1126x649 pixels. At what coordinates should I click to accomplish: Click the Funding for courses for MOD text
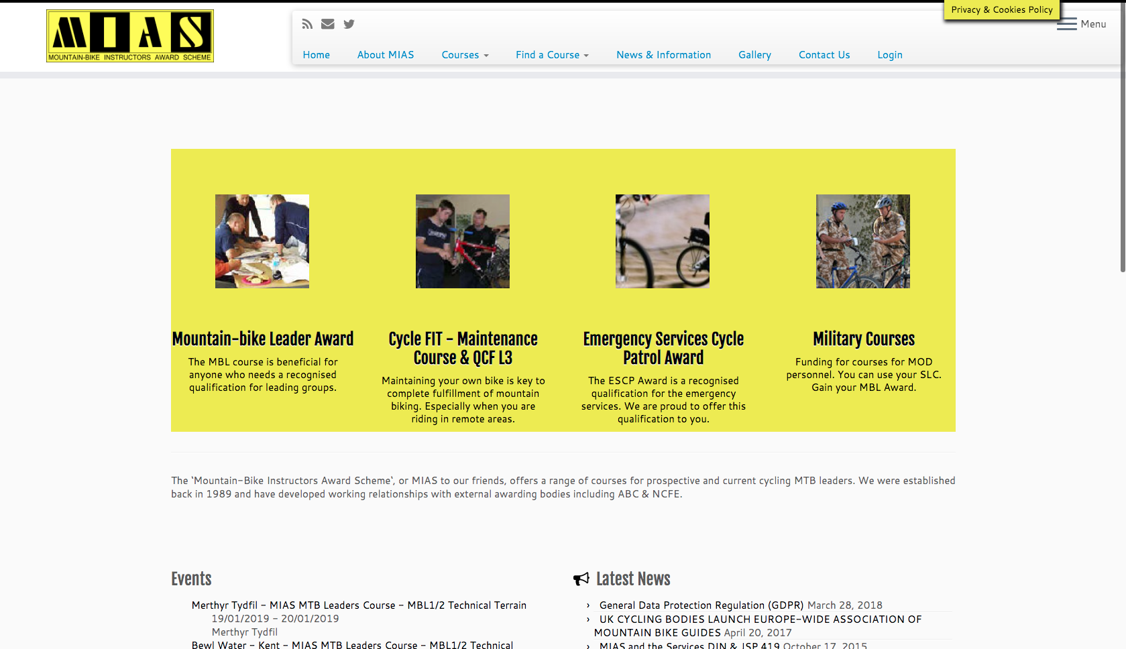coord(864,375)
